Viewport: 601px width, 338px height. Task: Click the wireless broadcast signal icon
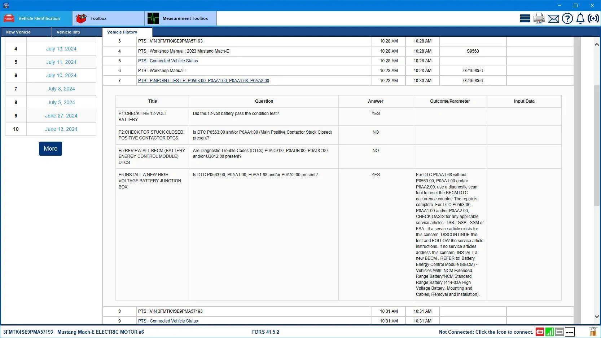[593, 18]
